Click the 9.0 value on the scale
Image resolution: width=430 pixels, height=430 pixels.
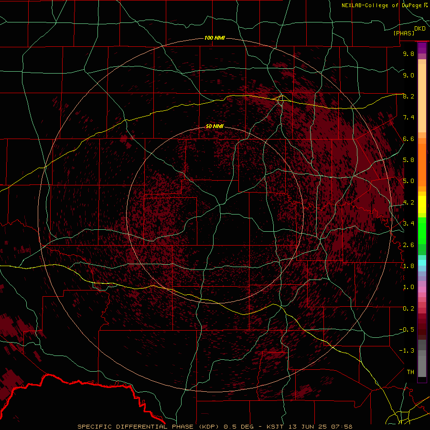click(408, 75)
